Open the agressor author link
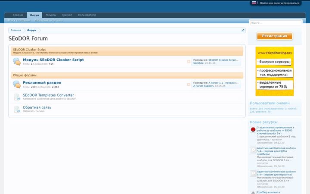The height and width of the screenshot is (194, 310). point(276,140)
